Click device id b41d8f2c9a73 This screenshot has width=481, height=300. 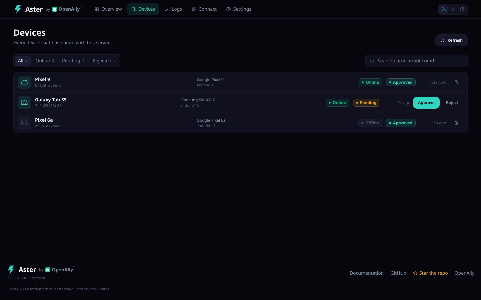(x=48, y=86)
